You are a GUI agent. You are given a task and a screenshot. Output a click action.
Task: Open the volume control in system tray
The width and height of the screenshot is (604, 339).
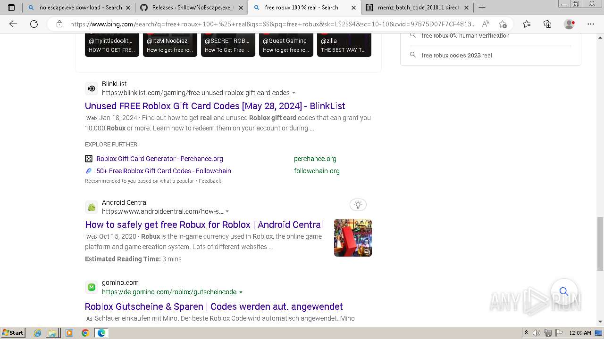click(x=537, y=333)
